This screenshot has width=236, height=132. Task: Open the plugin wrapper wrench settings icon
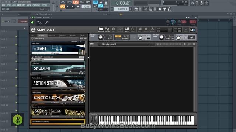(47, 22)
